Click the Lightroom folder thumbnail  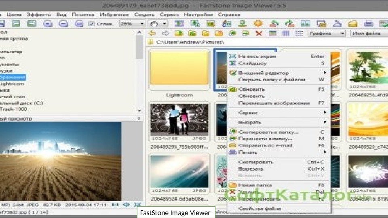coord(179,70)
